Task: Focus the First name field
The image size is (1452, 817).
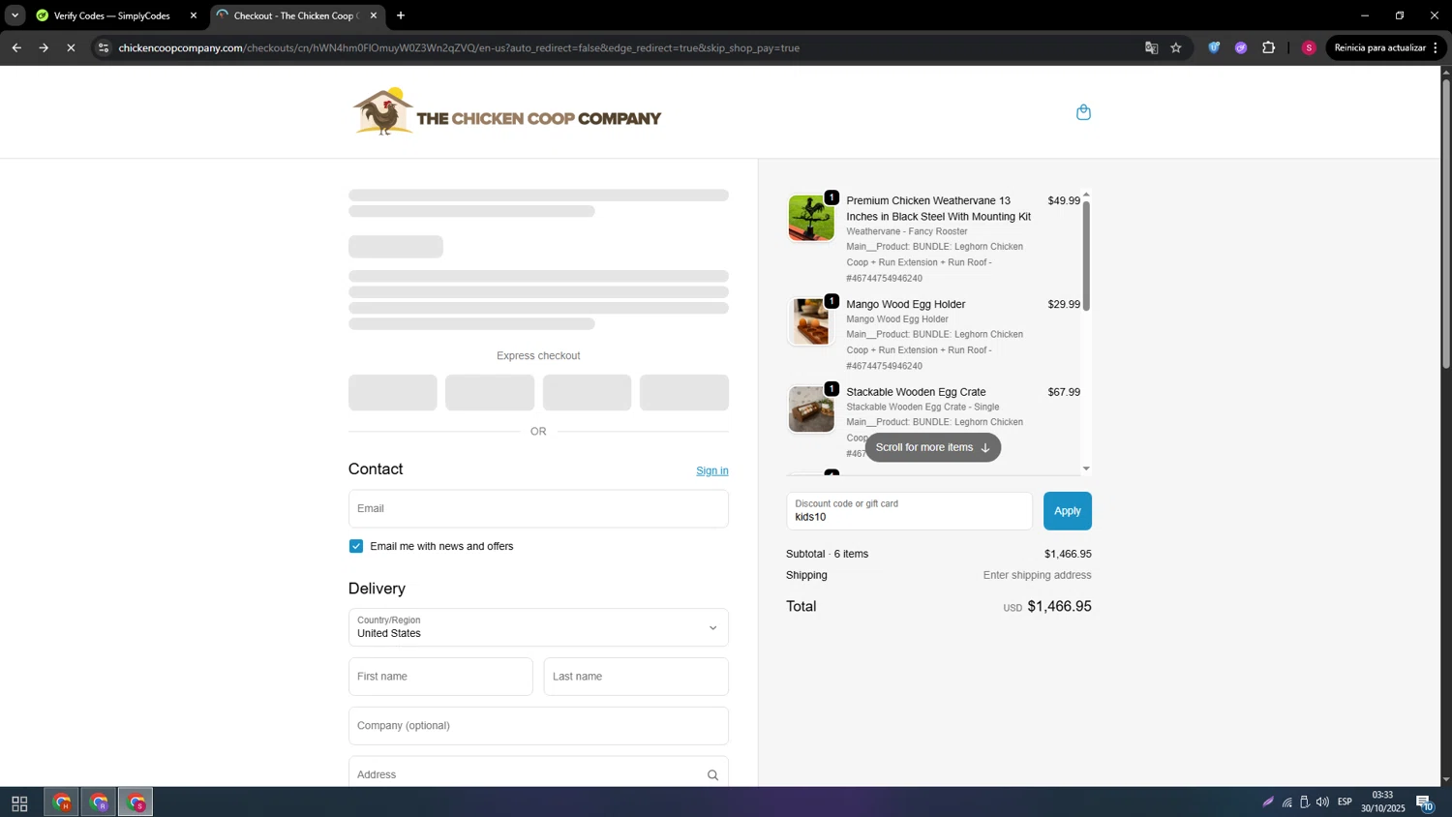Action: (440, 677)
